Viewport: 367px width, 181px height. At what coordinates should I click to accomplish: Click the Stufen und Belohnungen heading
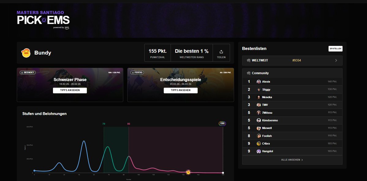point(44,114)
